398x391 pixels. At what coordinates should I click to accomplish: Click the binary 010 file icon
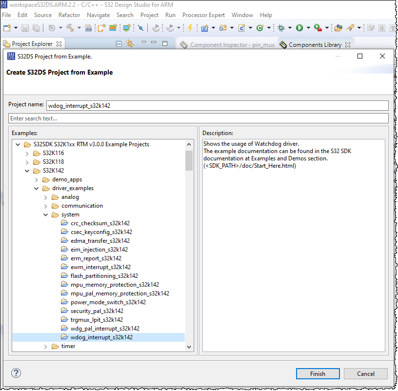coord(89,28)
